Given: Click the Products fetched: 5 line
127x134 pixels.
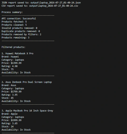Looking at the screenshot, I should [x=14, y=22].
